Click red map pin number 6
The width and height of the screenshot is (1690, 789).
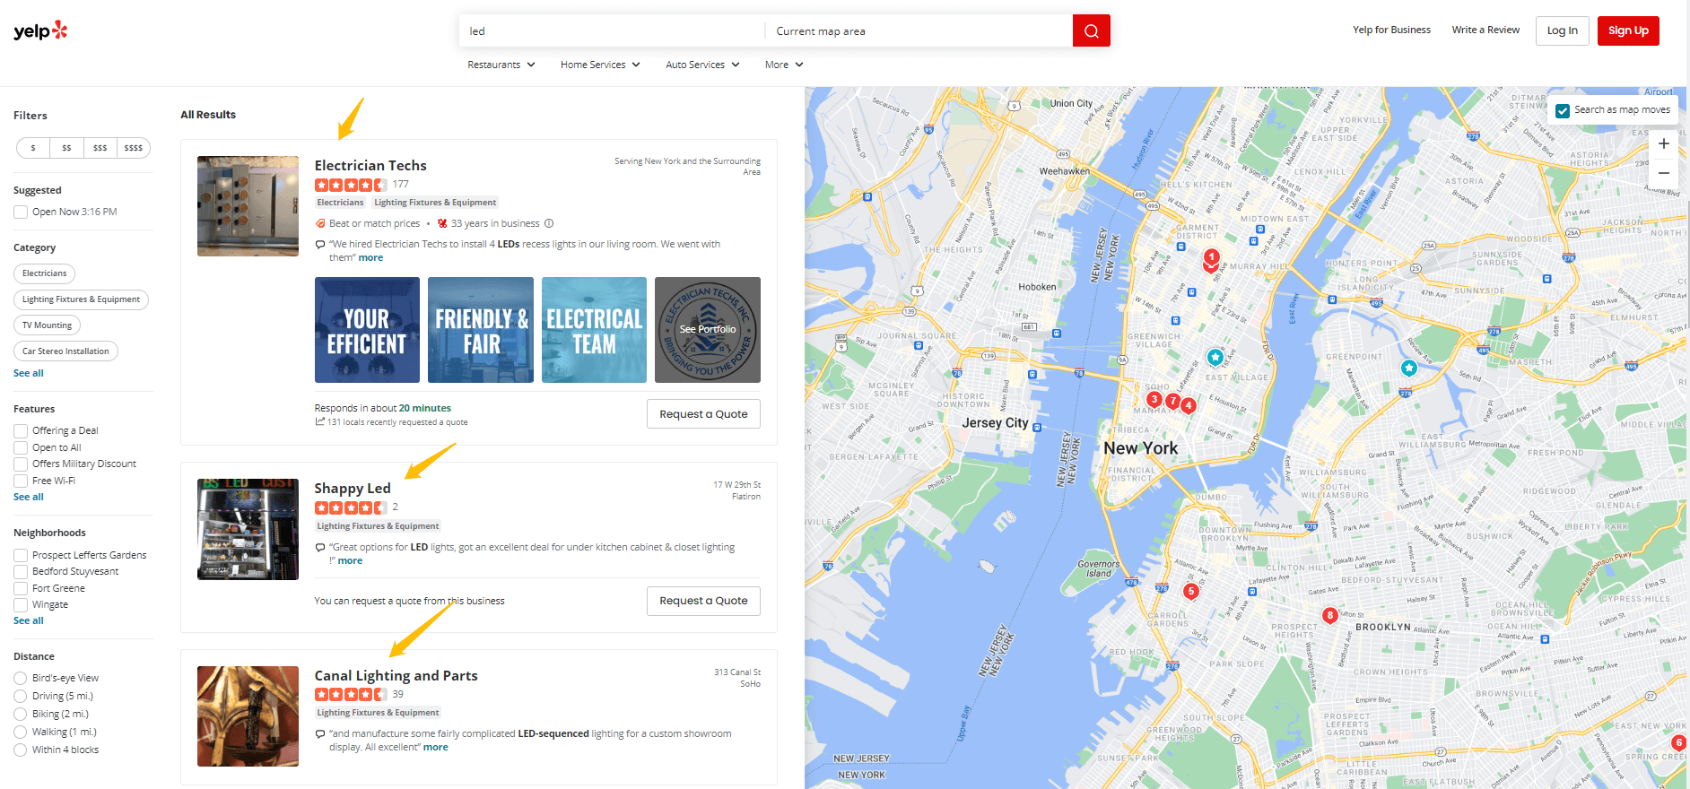tap(1679, 742)
